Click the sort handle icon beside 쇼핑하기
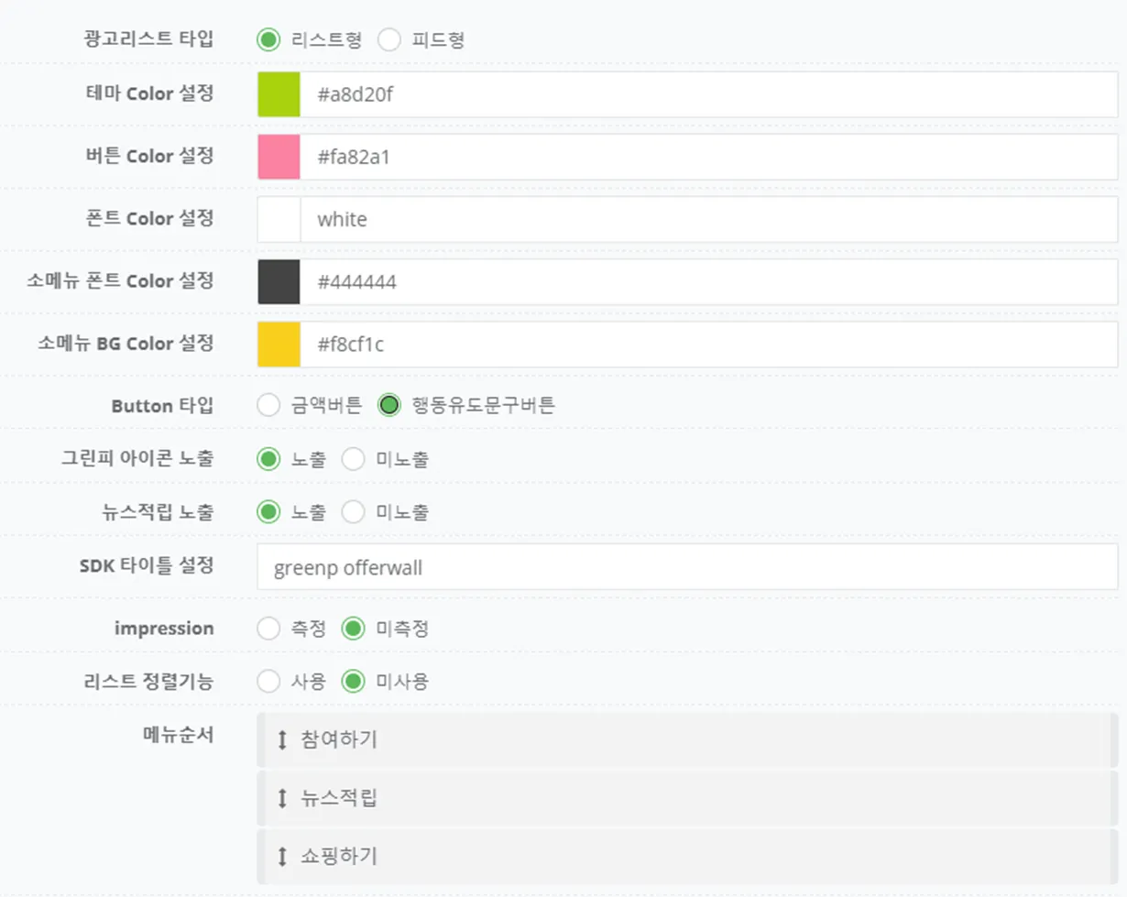The width and height of the screenshot is (1127, 897). tap(282, 857)
